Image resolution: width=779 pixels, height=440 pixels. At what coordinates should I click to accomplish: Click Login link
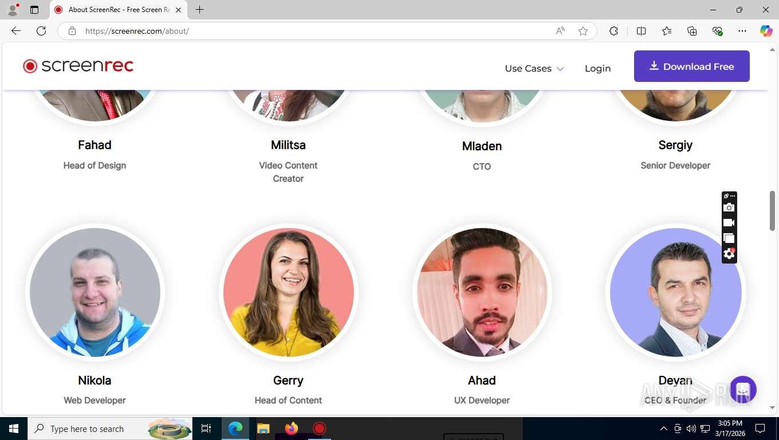click(597, 68)
